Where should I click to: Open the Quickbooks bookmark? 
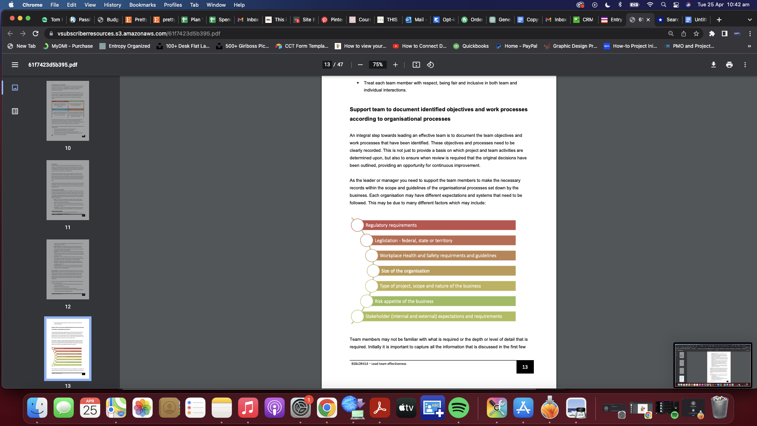click(471, 46)
